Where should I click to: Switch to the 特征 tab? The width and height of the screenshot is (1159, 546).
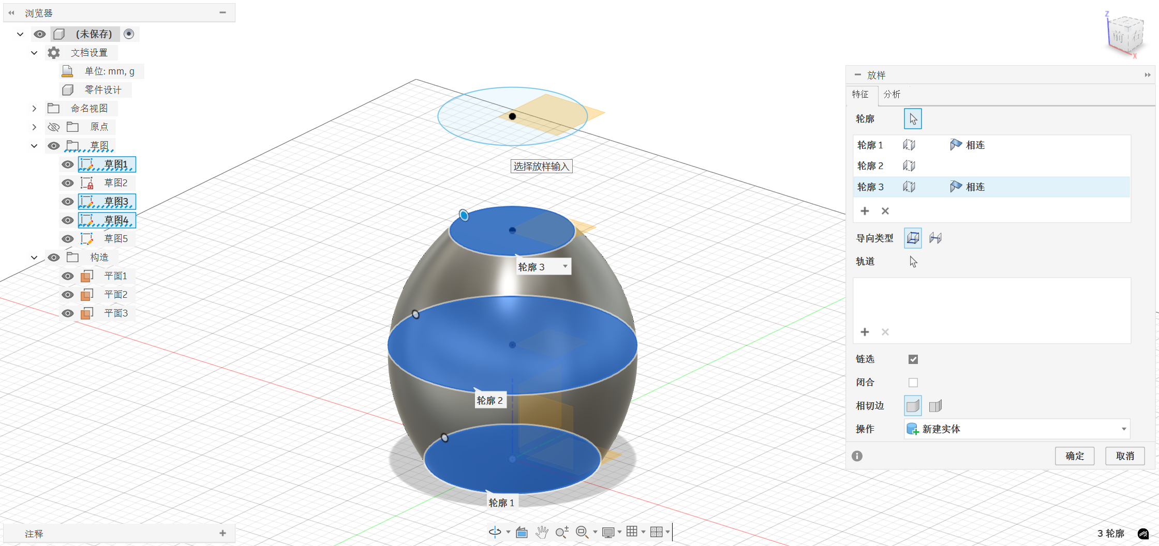coord(860,94)
